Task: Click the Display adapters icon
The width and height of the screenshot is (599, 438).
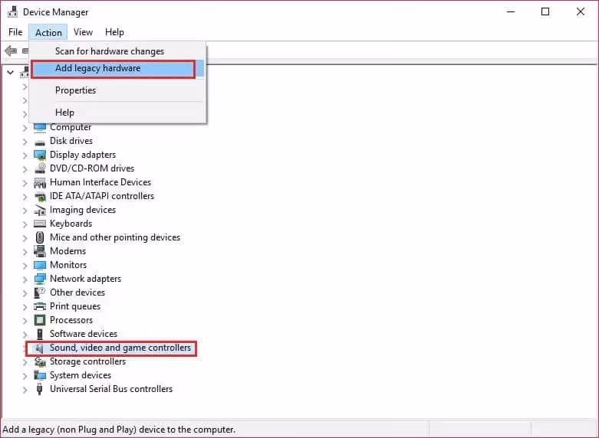Action: coord(40,155)
